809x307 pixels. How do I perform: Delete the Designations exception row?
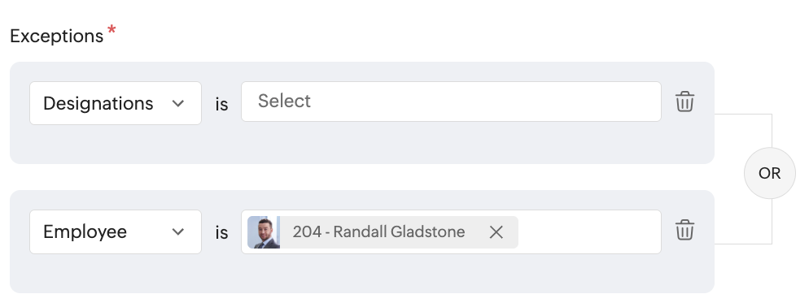tap(684, 102)
